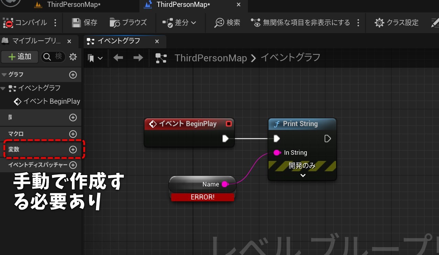Viewport: 439px width, 255px height.
Task: Add a new variable with plus icon
Action: (x=73, y=150)
